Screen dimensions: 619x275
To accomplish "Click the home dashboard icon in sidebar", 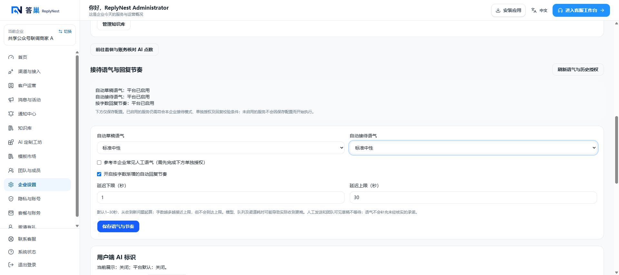I will (x=11, y=57).
